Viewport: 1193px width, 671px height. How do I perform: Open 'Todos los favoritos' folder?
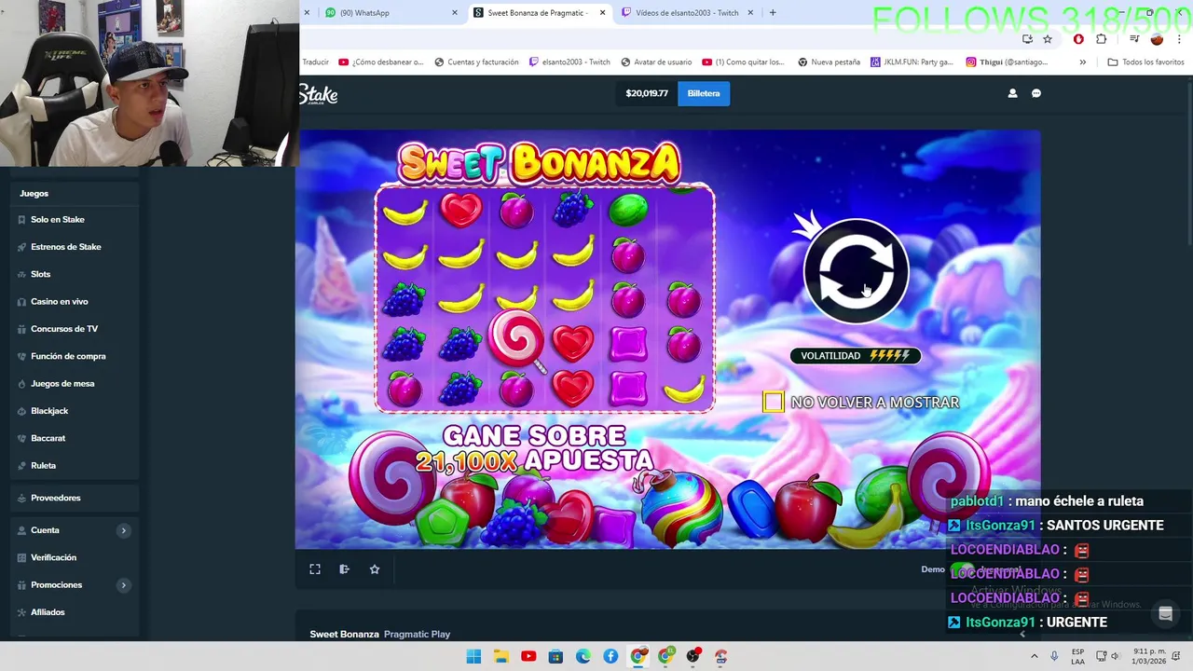click(x=1145, y=62)
